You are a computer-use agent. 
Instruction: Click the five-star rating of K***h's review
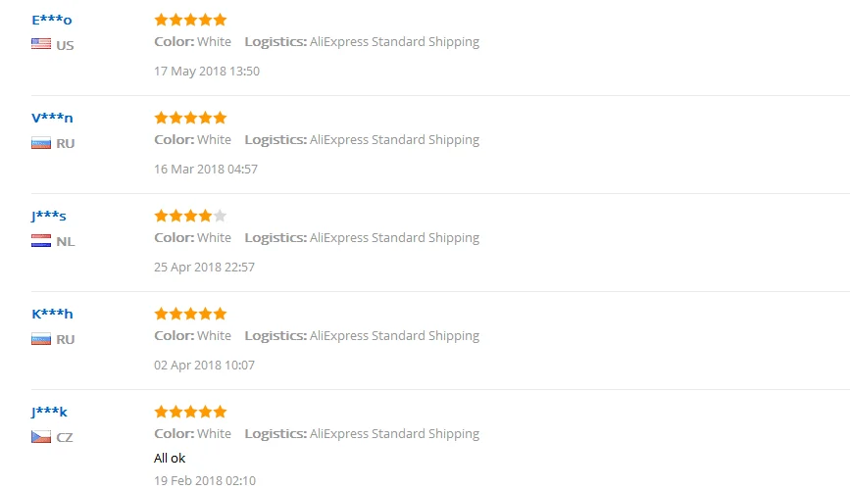tap(190, 314)
